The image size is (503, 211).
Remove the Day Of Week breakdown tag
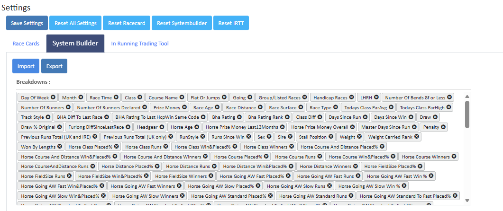tap(53, 97)
